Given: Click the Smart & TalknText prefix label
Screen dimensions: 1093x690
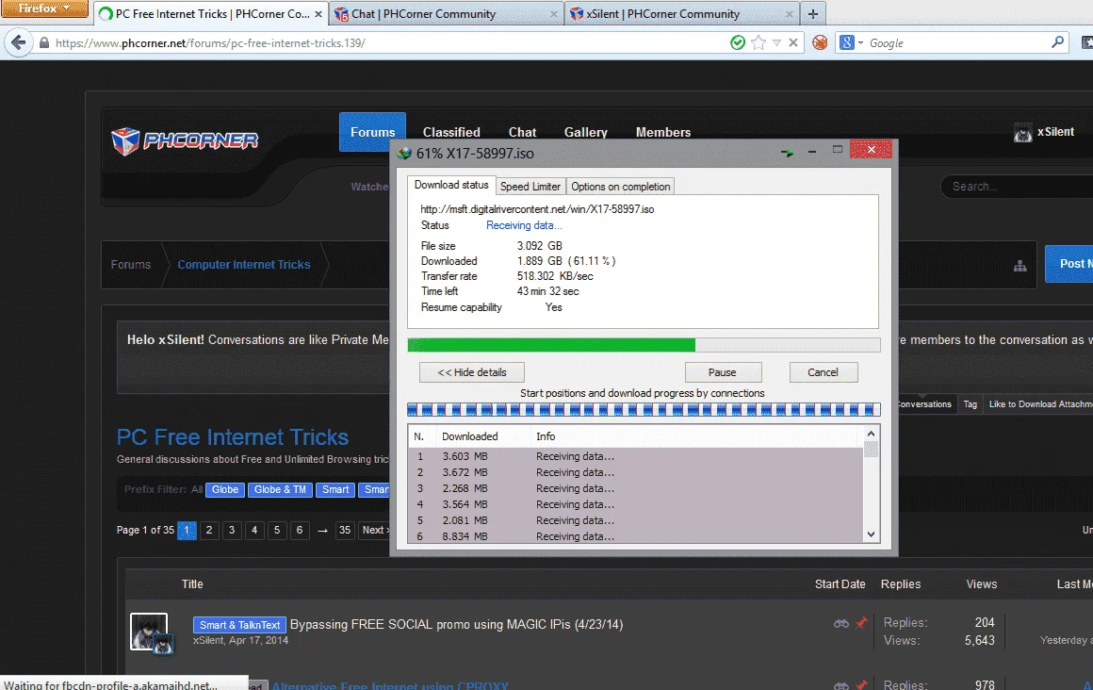Looking at the screenshot, I should pos(239,625).
